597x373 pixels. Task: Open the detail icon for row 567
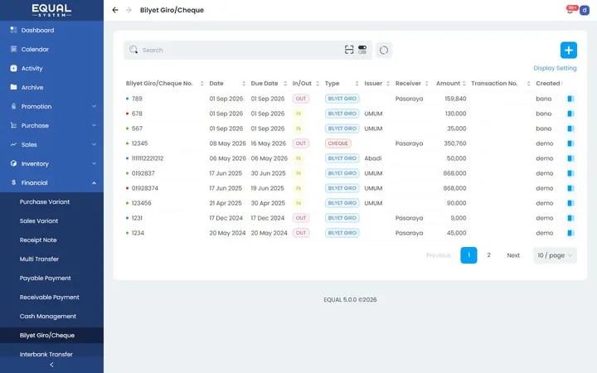[570, 128]
